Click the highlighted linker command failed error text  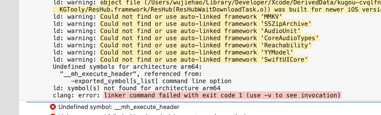222,95
